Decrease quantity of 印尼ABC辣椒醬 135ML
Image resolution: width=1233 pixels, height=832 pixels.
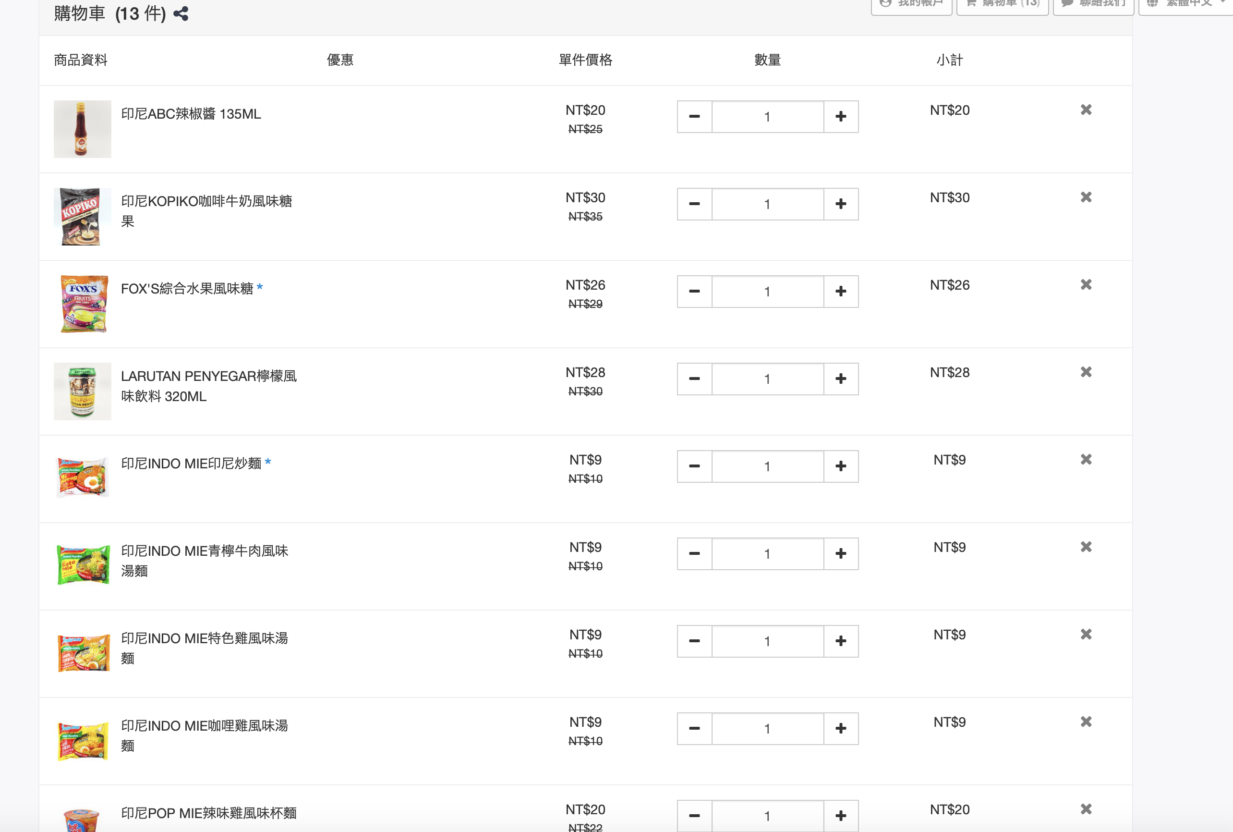[x=694, y=117]
